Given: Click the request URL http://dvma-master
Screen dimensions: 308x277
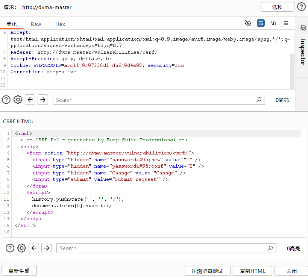Looking at the screenshot, I should [47, 7].
